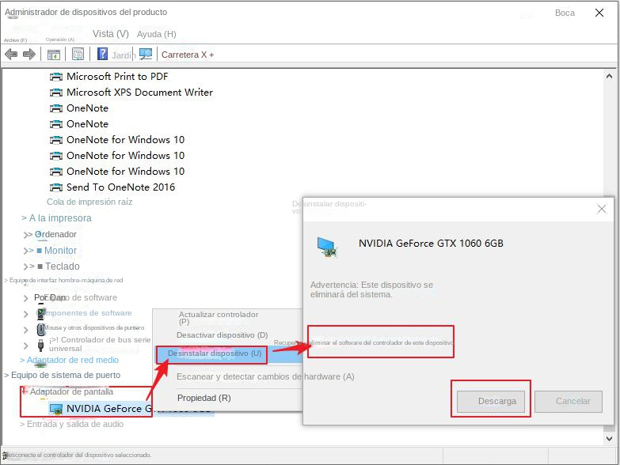Image resolution: width=620 pixels, height=465 pixels.
Task: Click the USB plug icon for serial bus controller
Action: tap(40, 345)
